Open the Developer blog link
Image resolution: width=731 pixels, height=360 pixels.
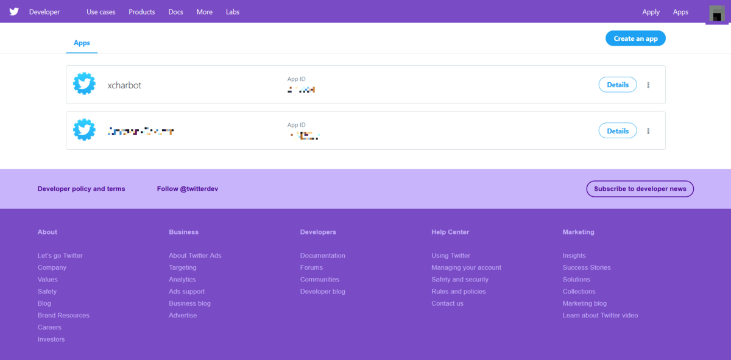323,292
